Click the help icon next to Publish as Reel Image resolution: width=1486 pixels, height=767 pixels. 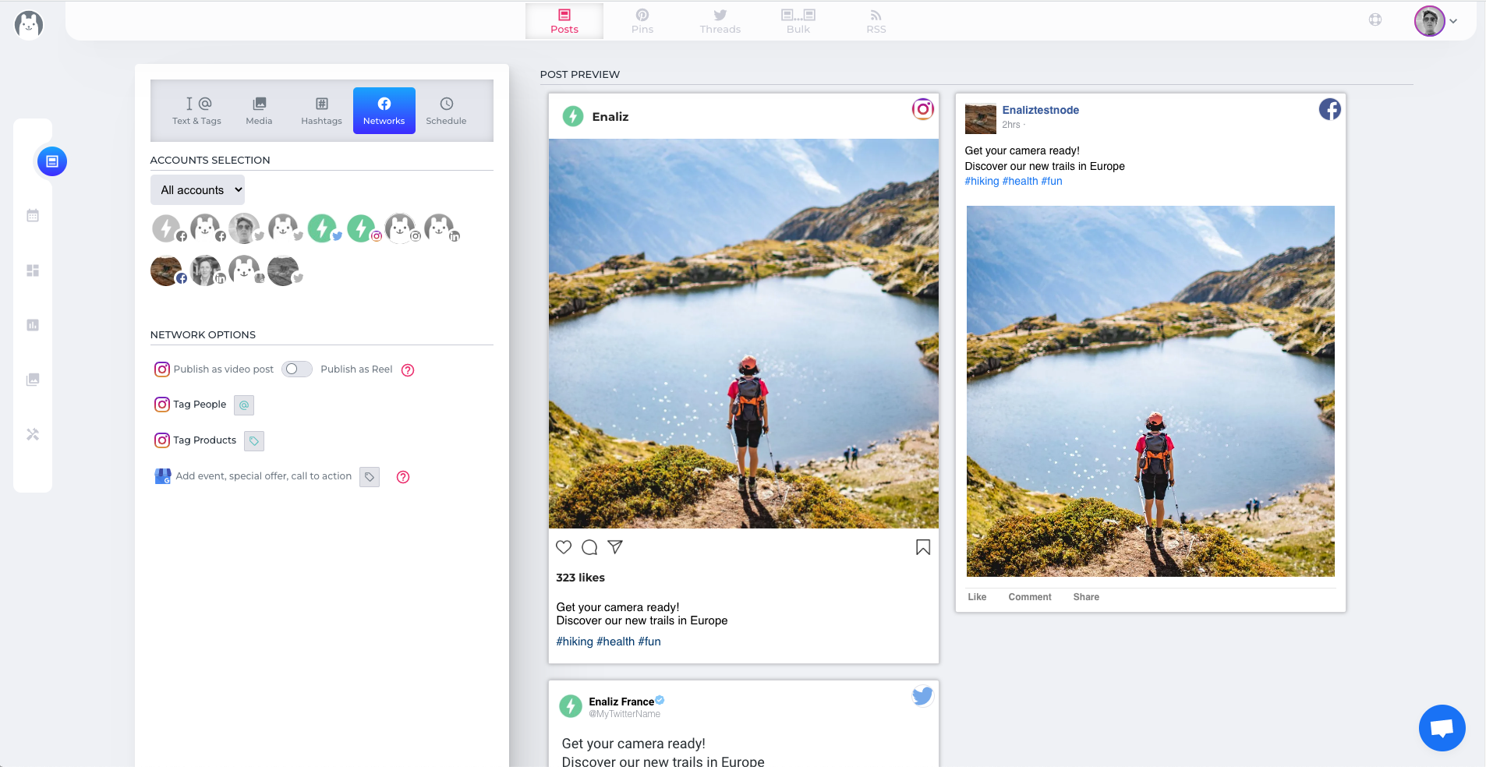tap(408, 370)
